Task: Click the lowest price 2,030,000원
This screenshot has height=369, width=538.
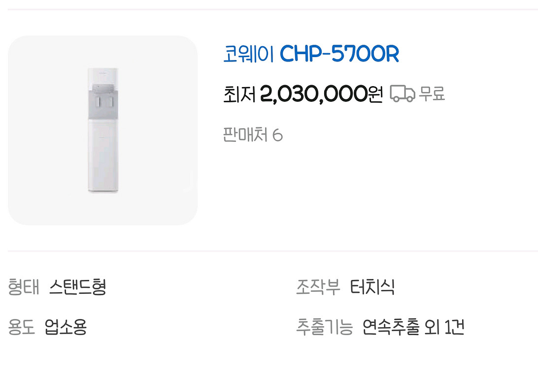Action: click(x=321, y=93)
